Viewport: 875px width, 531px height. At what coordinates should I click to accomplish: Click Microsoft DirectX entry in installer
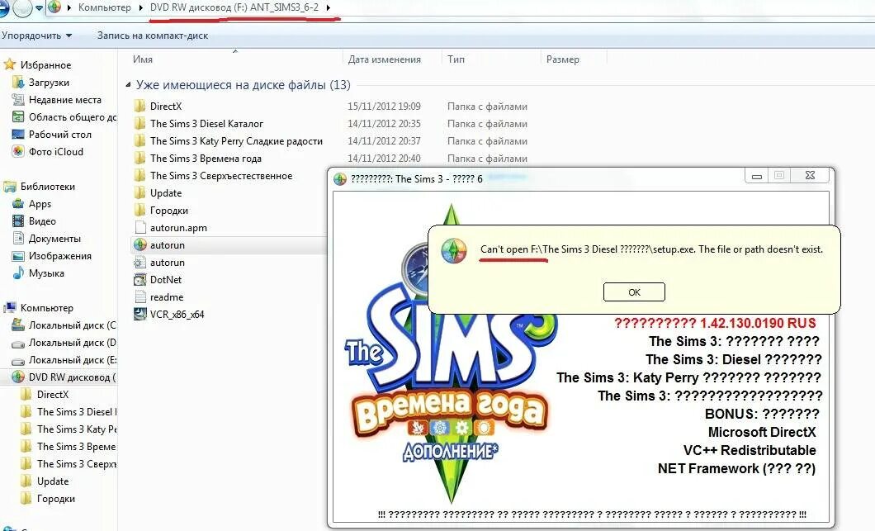pyautogui.click(x=762, y=432)
